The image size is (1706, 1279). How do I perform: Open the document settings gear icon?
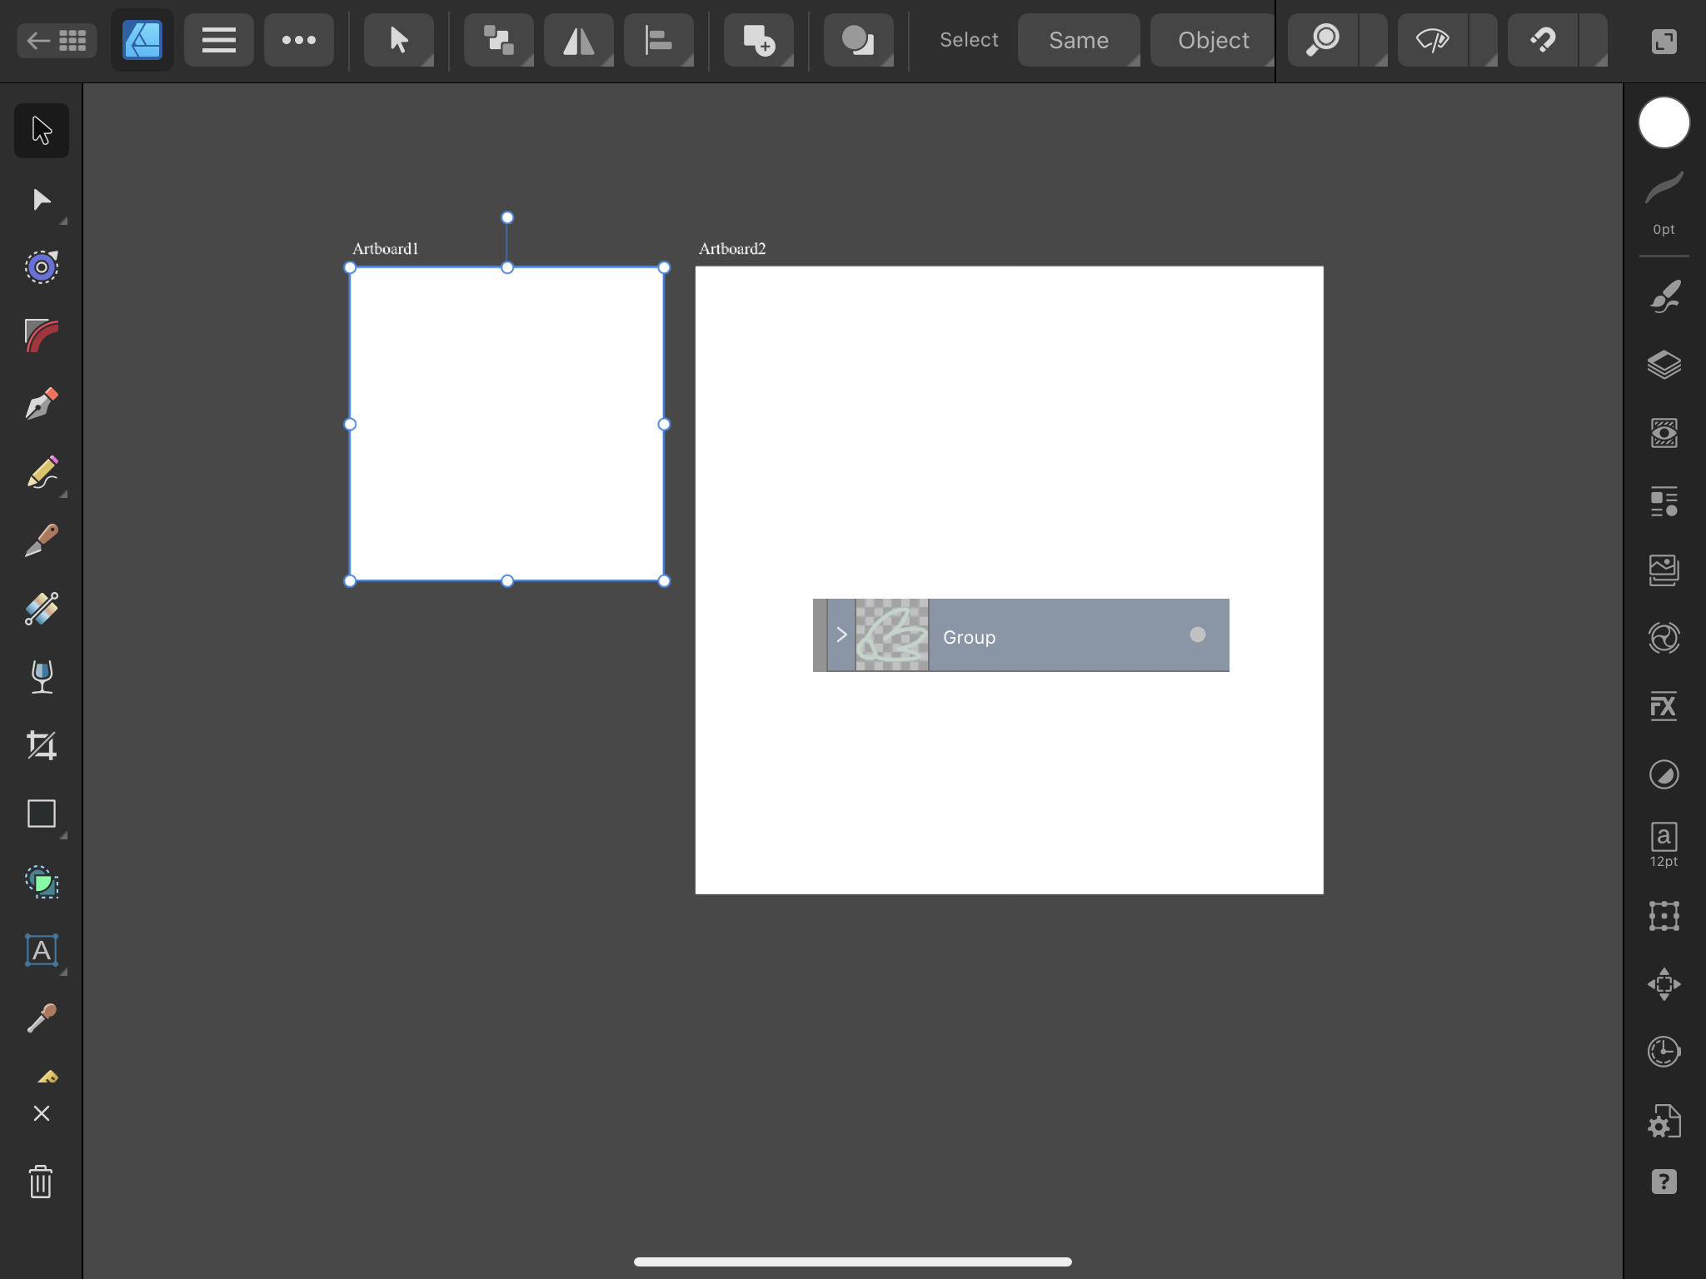pyautogui.click(x=1664, y=1121)
